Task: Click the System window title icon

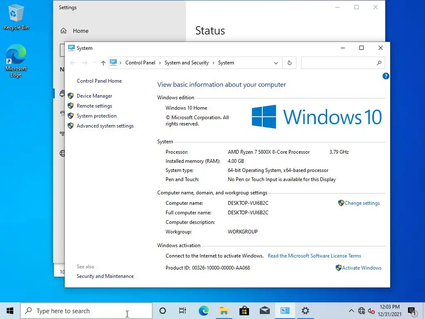Action: [71, 48]
